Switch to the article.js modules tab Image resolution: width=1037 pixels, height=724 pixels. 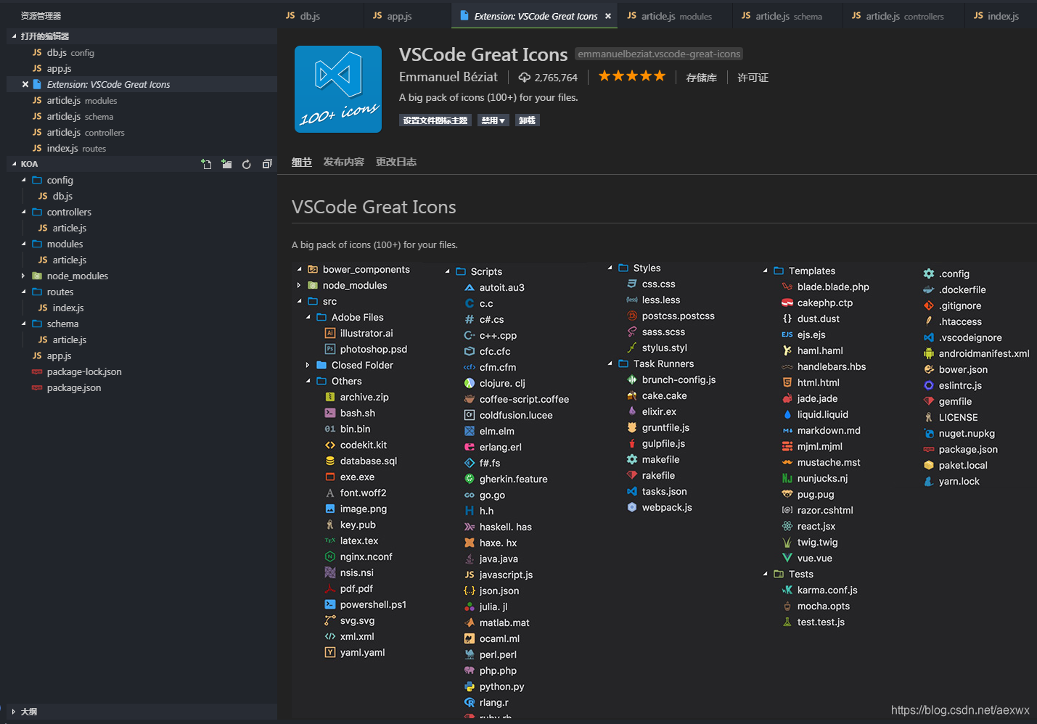(x=675, y=16)
